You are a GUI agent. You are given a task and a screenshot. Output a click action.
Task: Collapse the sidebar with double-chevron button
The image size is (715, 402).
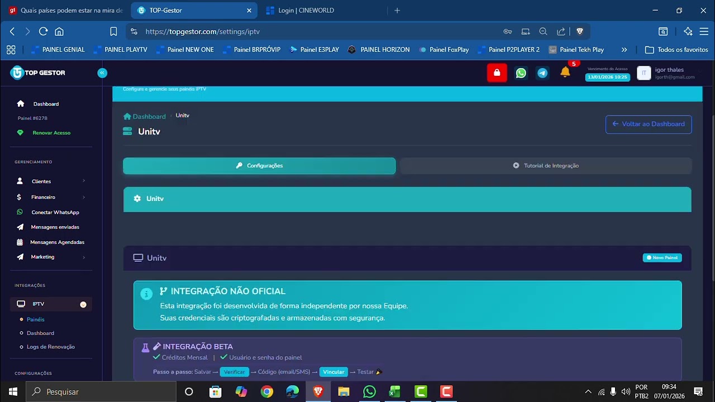tap(102, 73)
